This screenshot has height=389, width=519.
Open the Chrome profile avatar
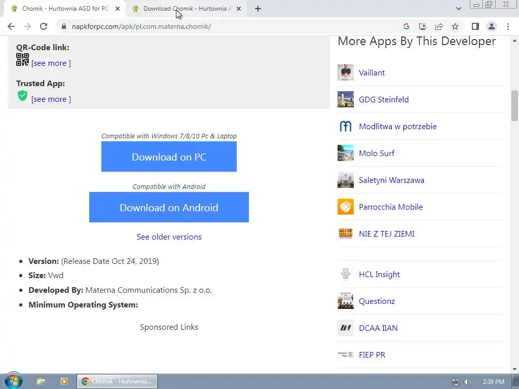click(492, 26)
